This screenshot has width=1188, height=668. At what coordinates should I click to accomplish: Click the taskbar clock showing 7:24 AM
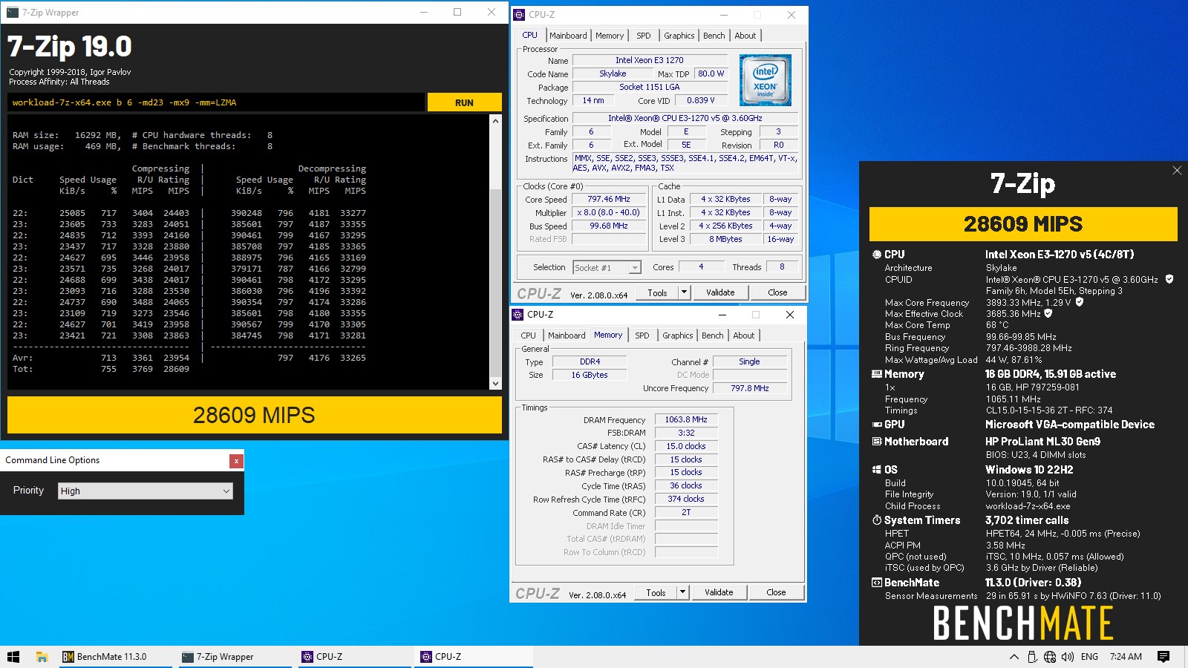tap(1126, 657)
